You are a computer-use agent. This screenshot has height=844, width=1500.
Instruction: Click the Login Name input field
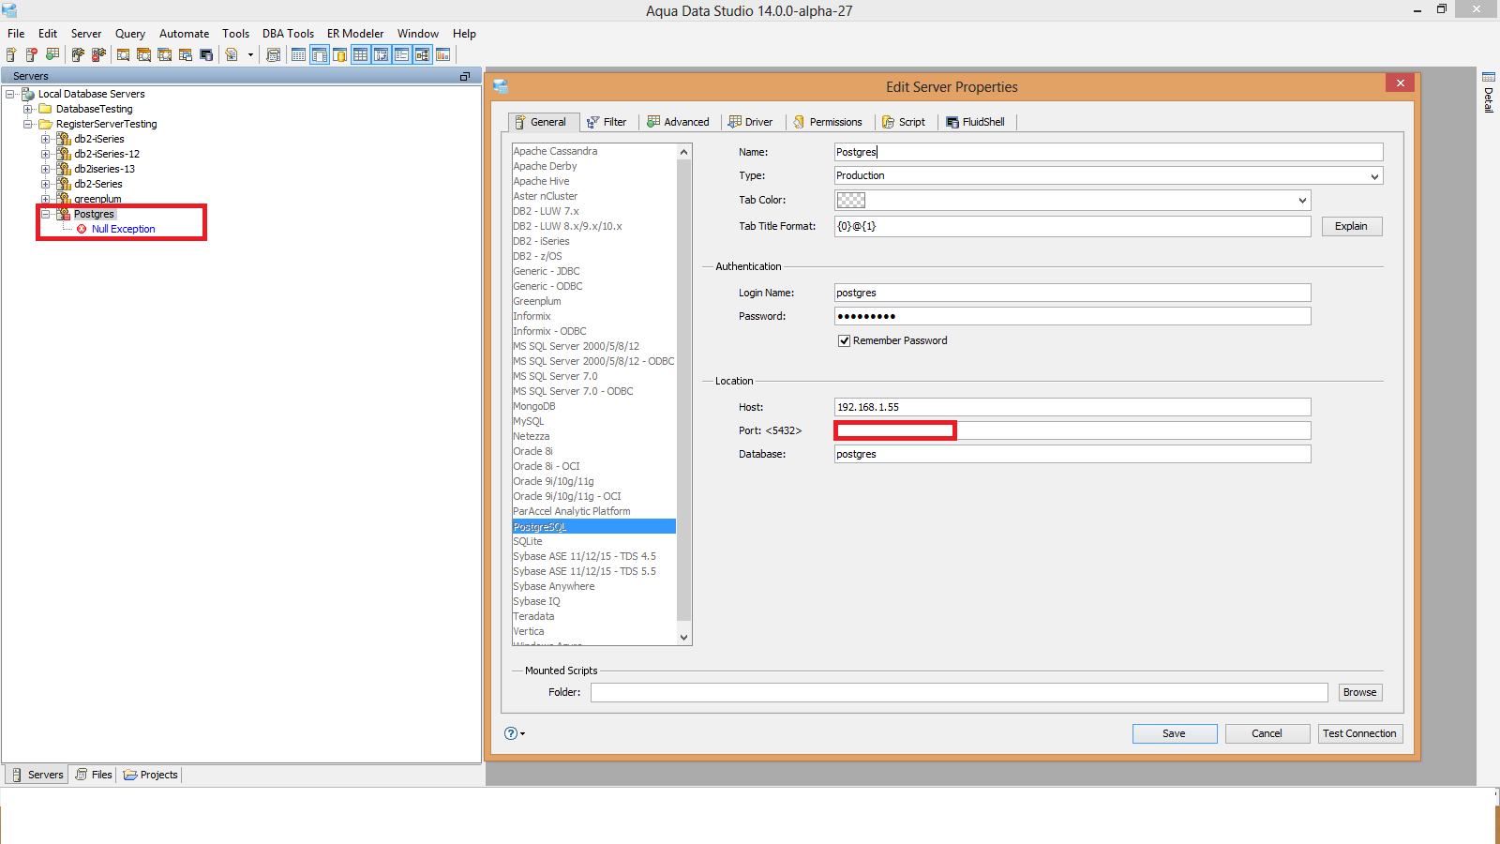(x=1072, y=293)
